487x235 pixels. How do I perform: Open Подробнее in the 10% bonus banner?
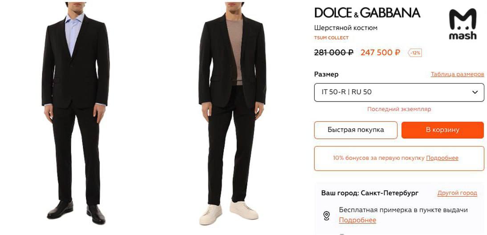(442, 158)
